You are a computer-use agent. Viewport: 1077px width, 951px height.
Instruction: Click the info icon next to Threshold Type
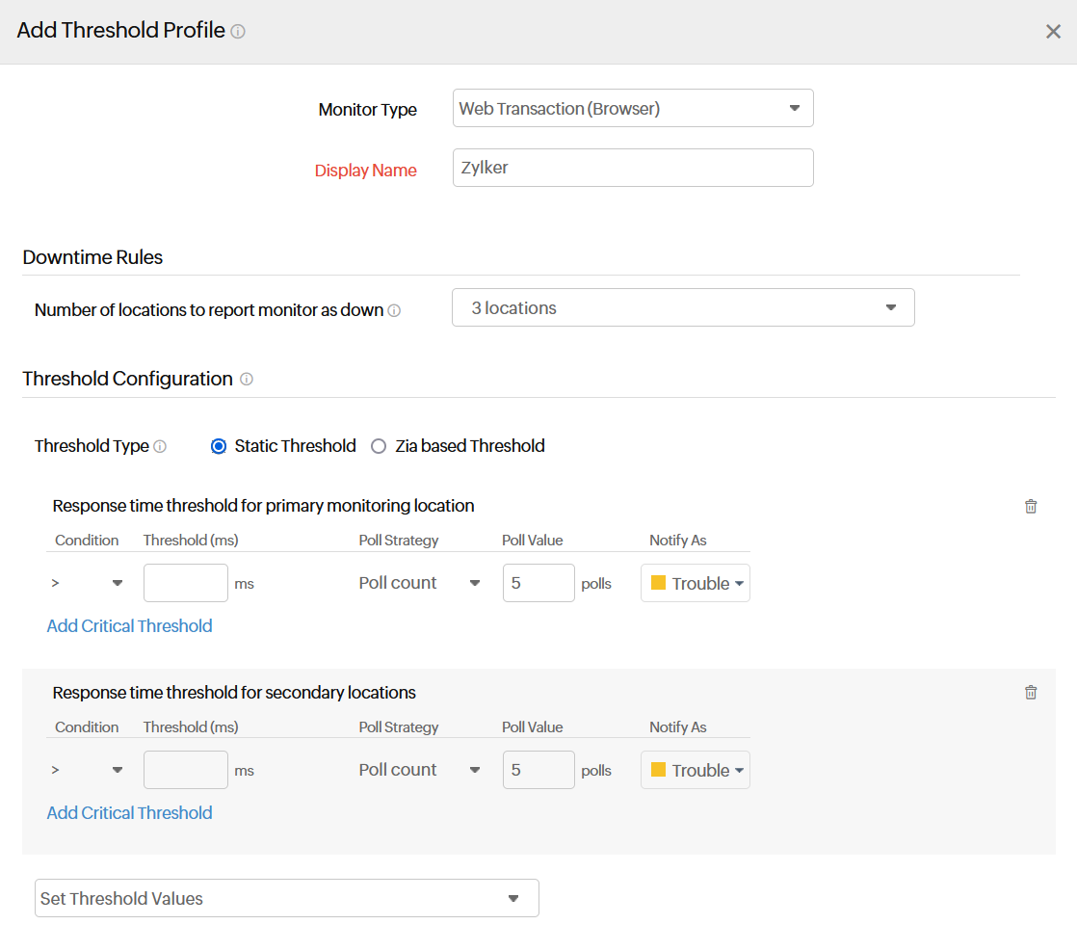point(161,446)
